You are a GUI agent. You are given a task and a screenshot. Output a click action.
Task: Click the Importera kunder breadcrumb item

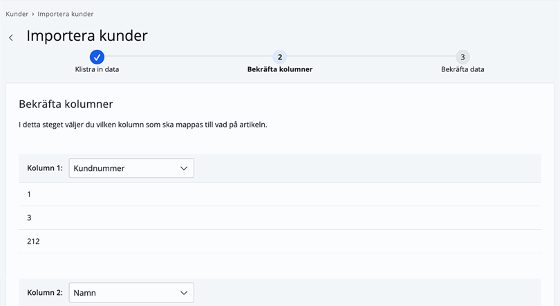click(x=66, y=14)
